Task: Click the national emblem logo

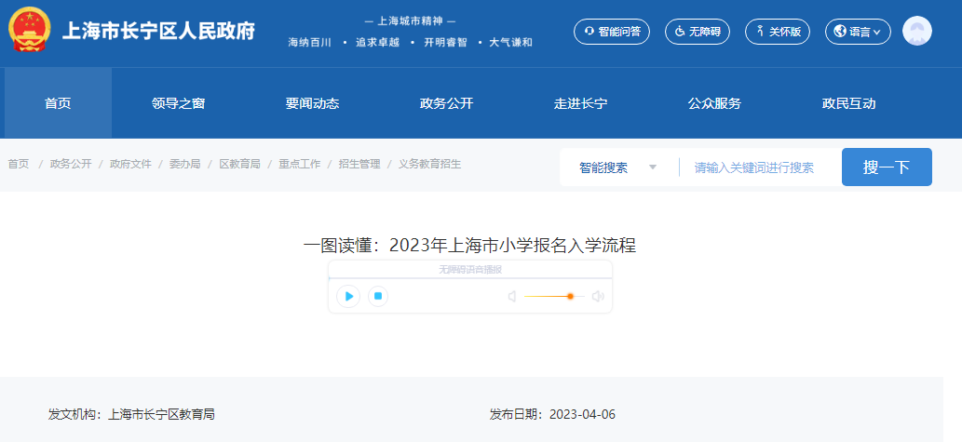Action: [30, 31]
